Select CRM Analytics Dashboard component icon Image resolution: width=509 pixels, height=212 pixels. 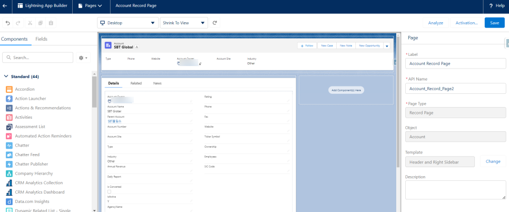[x=9, y=192]
